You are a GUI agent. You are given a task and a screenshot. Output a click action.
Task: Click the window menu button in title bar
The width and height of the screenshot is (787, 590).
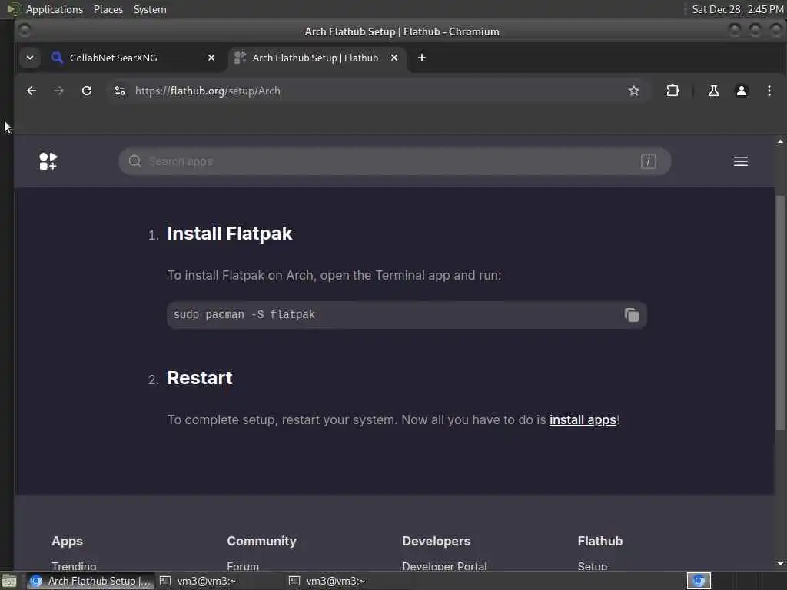(x=24, y=31)
